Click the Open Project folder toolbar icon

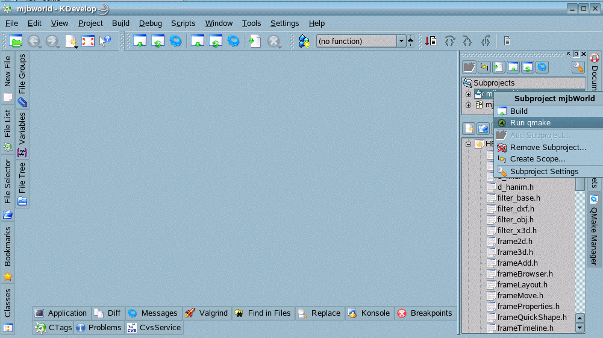pos(16,41)
